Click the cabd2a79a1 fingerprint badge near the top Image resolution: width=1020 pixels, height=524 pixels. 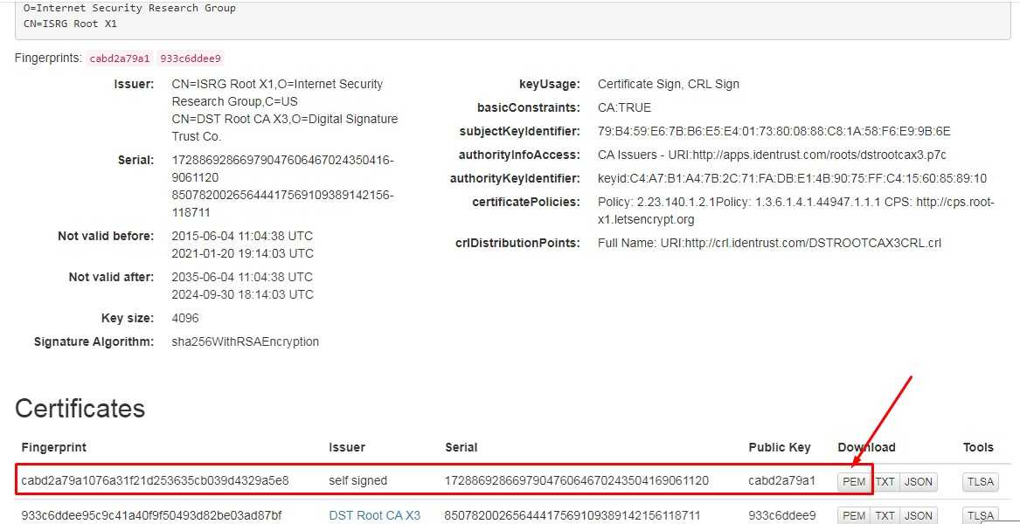120,59
